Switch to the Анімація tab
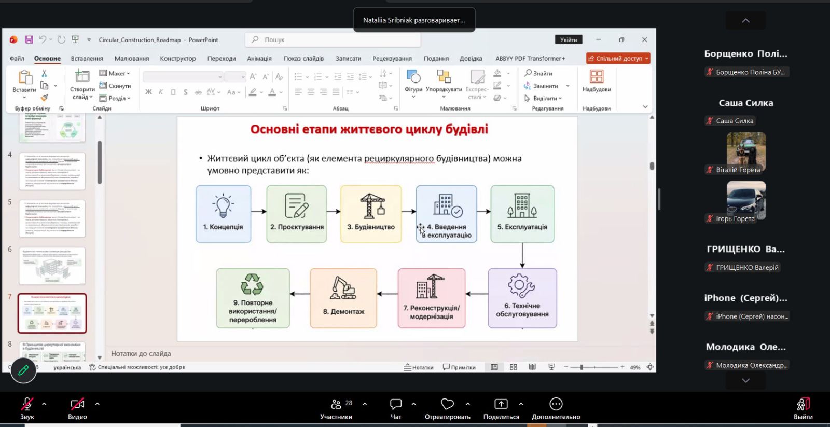This screenshot has width=830, height=427. (x=259, y=59)
